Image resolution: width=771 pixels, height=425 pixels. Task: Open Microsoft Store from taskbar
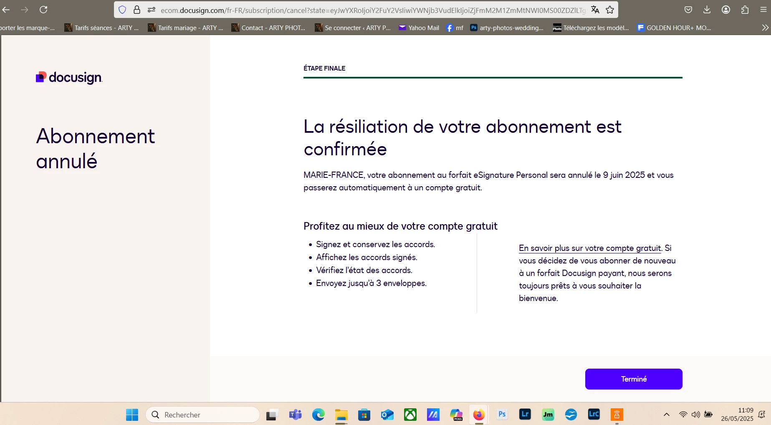point(364,415)
